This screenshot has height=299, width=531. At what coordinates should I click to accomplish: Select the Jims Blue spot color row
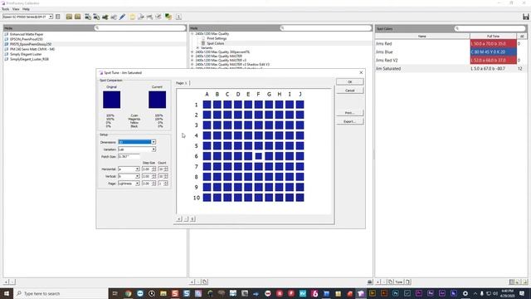451,51
